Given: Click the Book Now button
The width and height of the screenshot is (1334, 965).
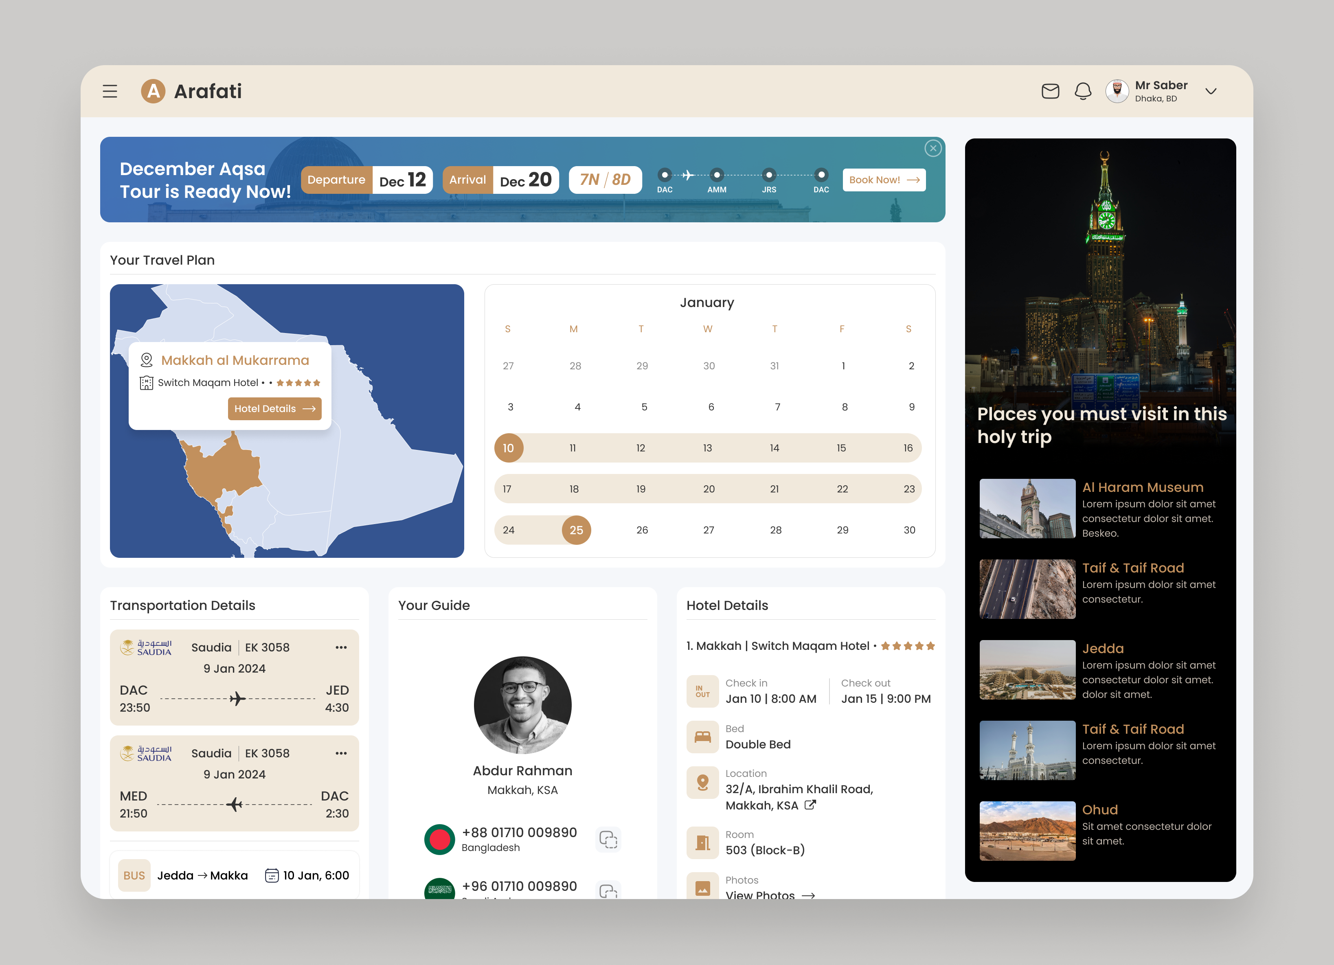Looking at the screenshot, I should (884, 180).
